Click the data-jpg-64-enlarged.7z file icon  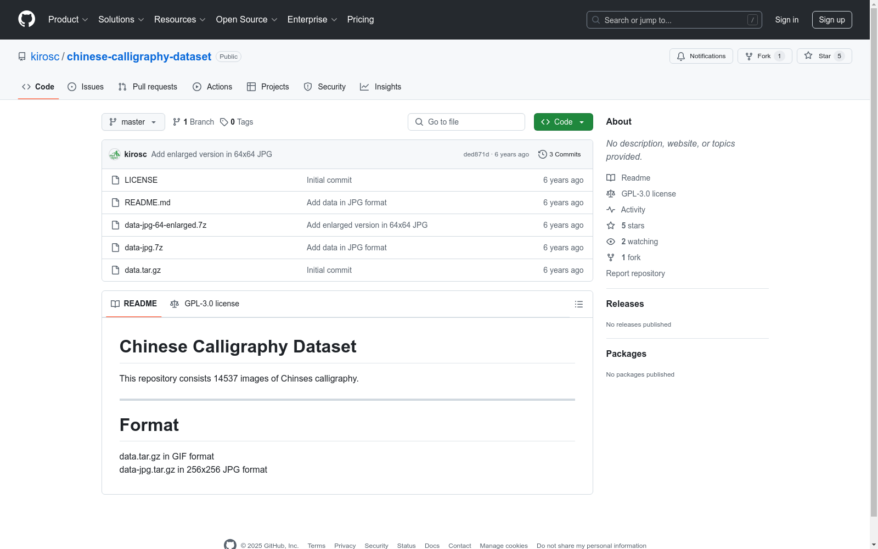[115, 225]
